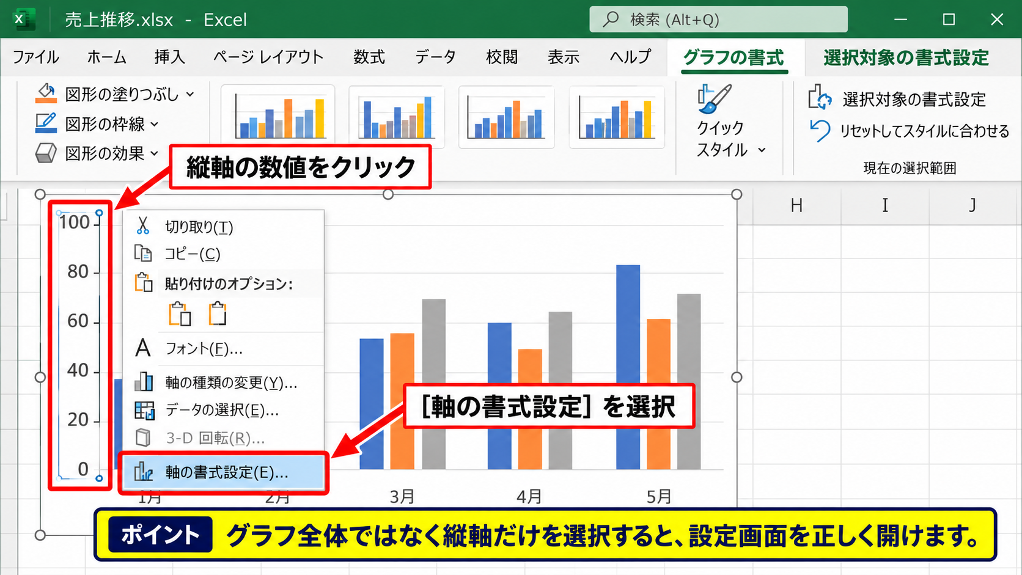Open the ファイル tab

click(36, 57)
